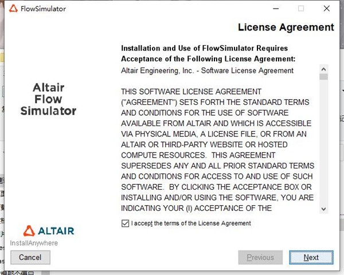Click the FlowSimulator title bar icon
This screenshot has height=275, width=344.
pos(13,9)
